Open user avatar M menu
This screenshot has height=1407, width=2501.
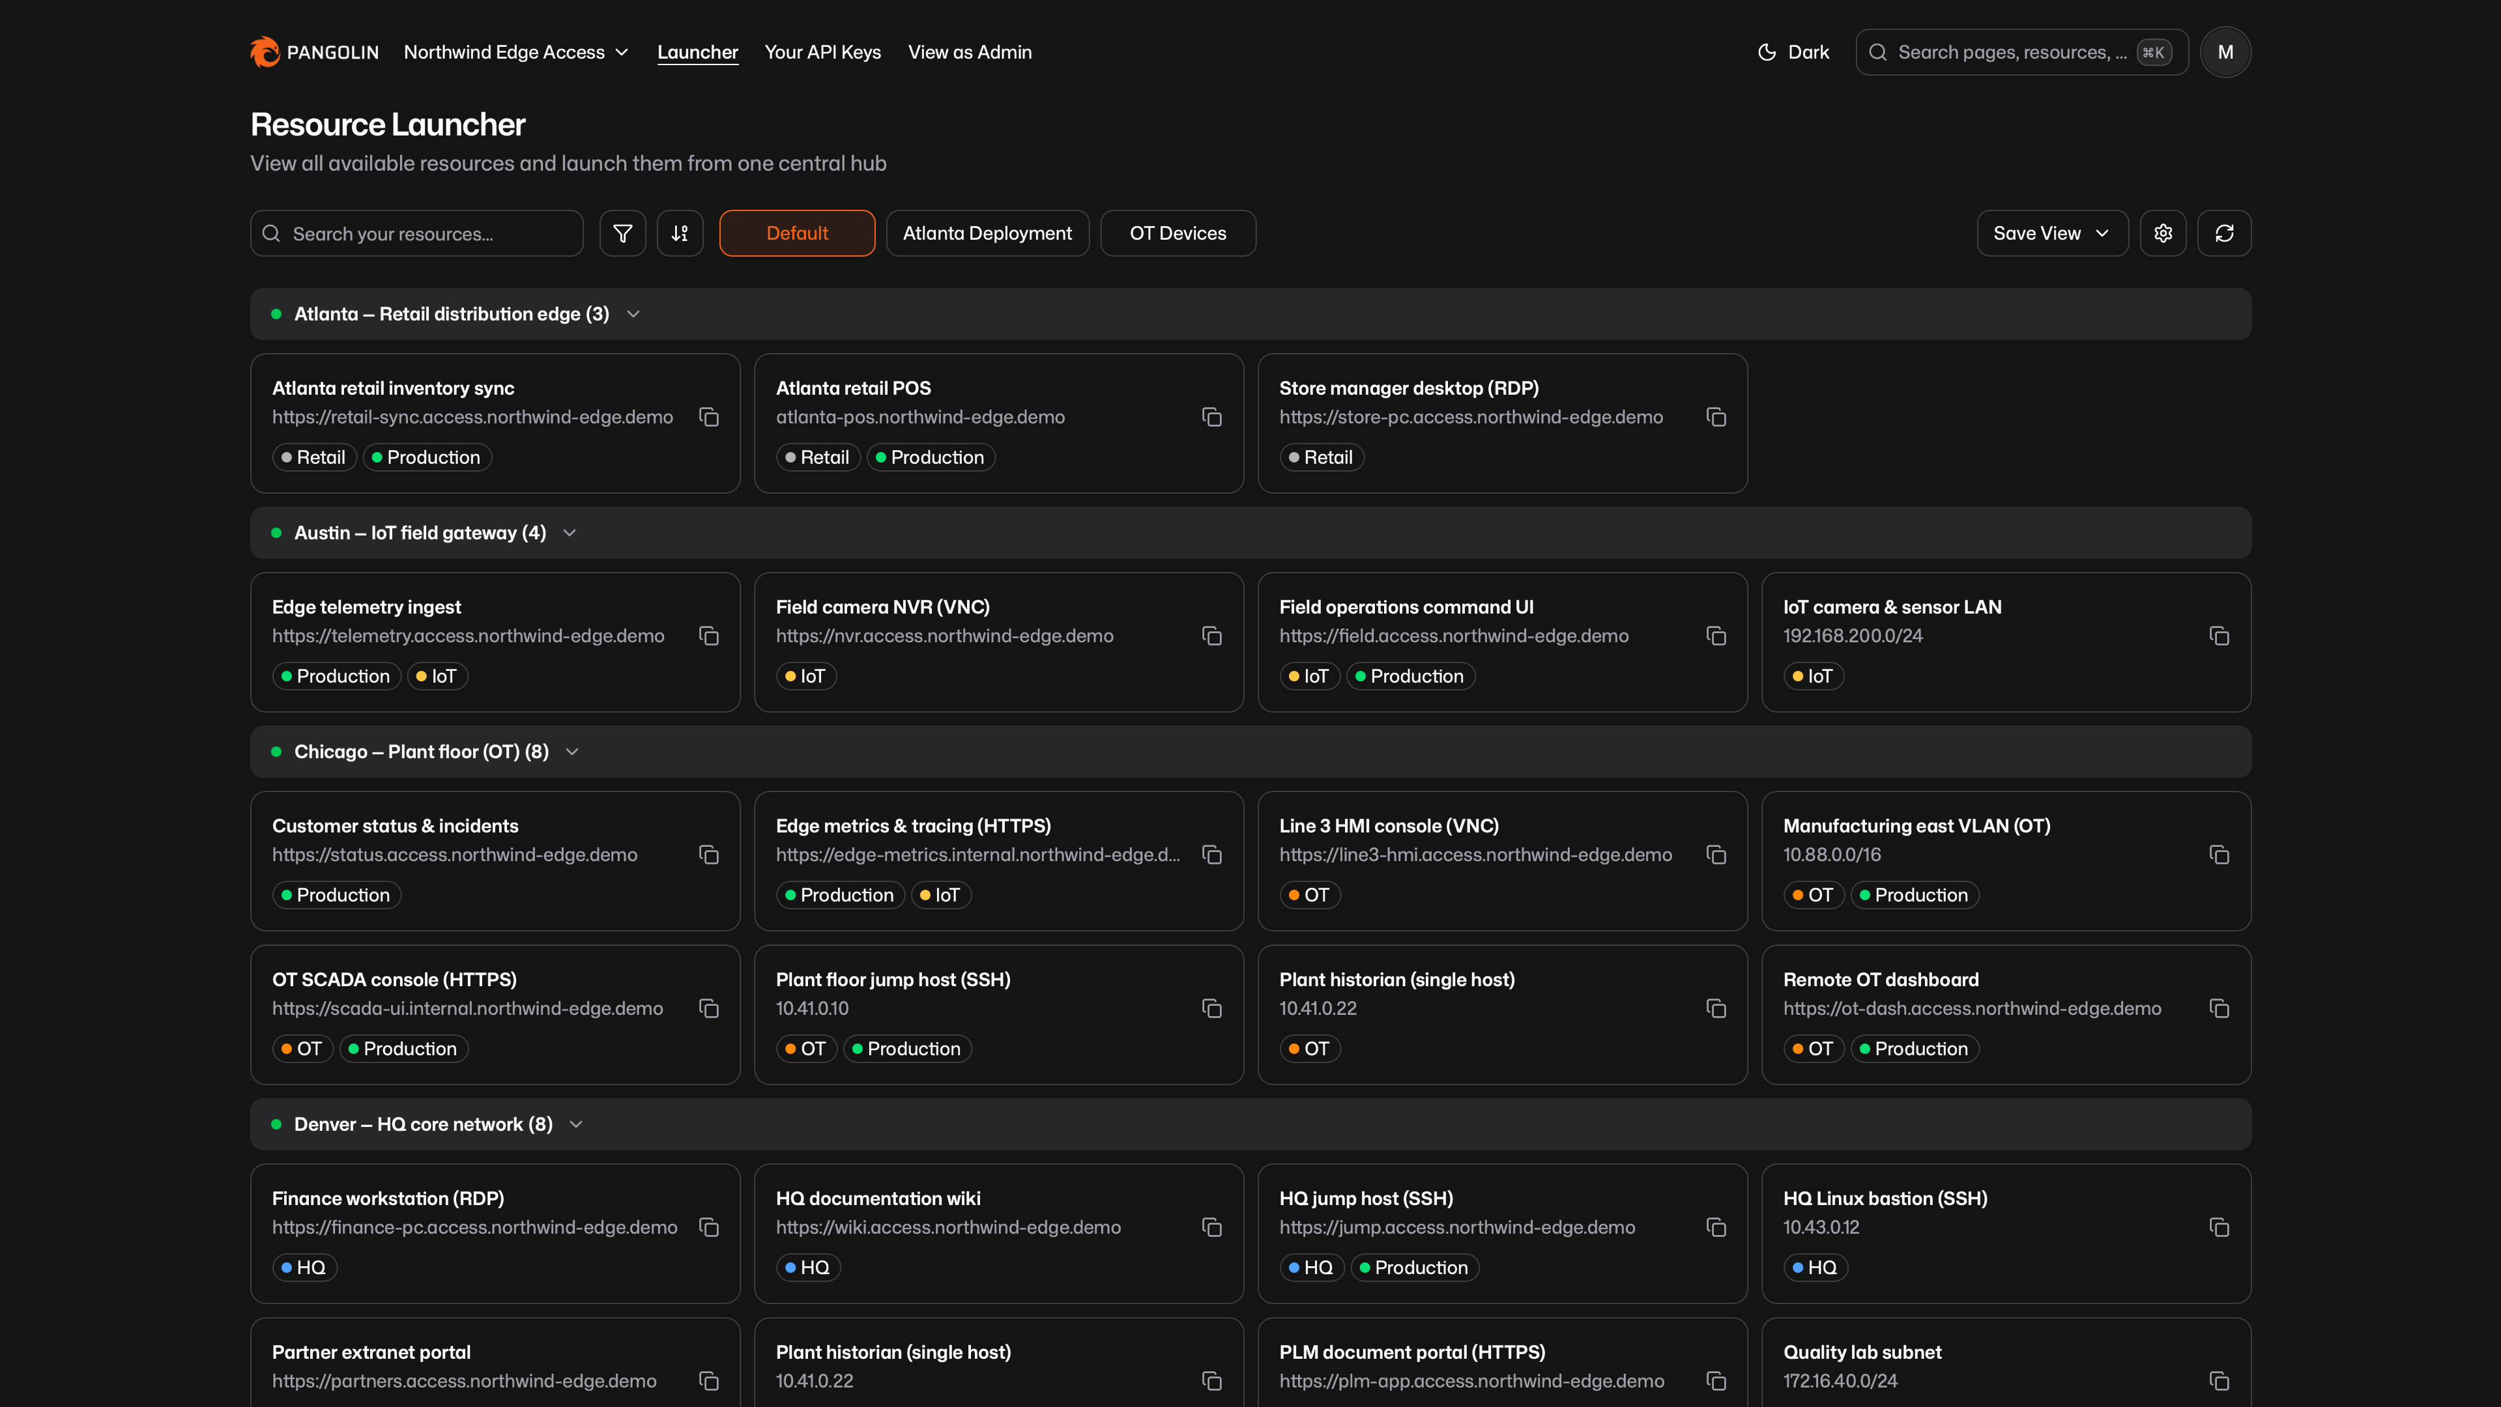(2225, 52)
